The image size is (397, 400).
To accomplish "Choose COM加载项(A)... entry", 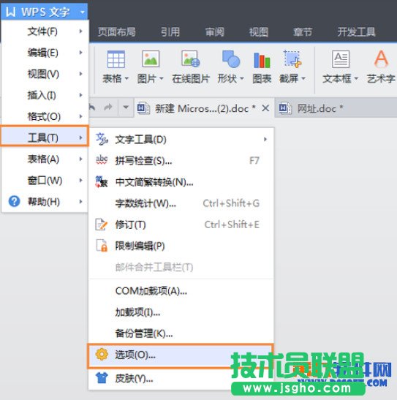I will (x=181, y=291).
